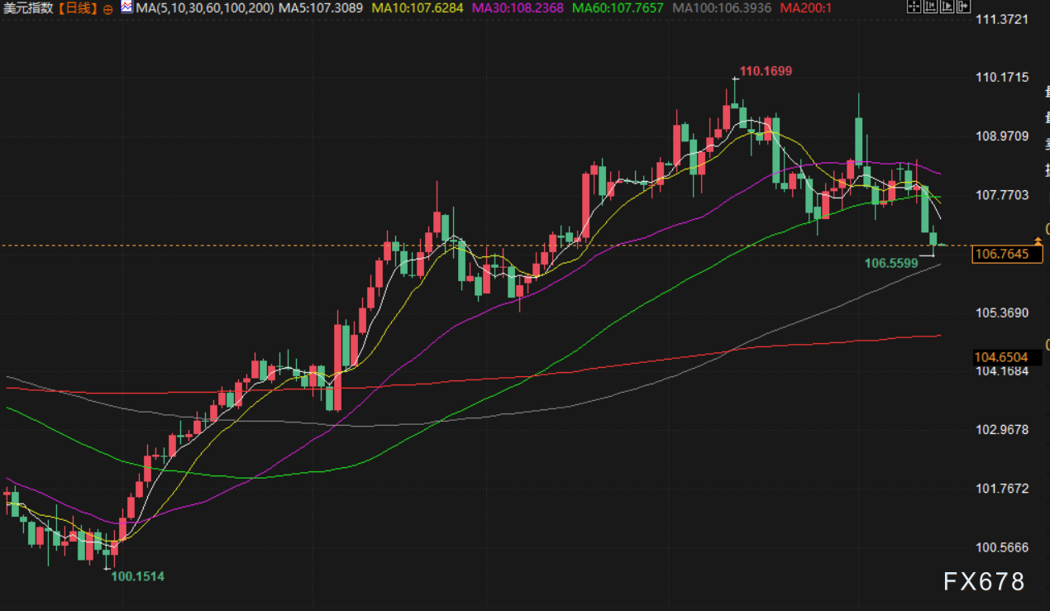Select the grey MA100 value label
The width and height of the screenshot is (1050, 611).
(722, 8)
